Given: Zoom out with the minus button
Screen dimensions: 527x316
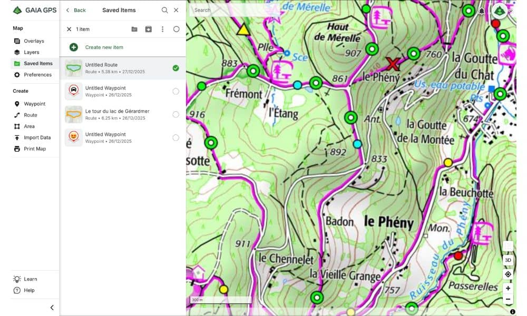Looking at the screenshot, I should pos(508,300).
